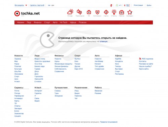Open the ТВ television icon in header
This screenshot has height=127, width=168.
pos(89,12)
